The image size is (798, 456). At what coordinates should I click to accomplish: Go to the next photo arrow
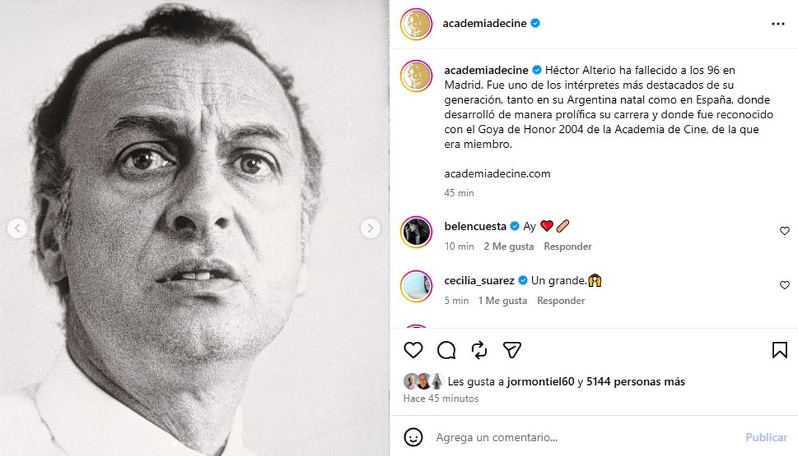(370, 229)
